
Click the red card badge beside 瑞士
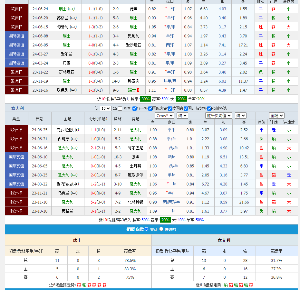coord(138,90)
